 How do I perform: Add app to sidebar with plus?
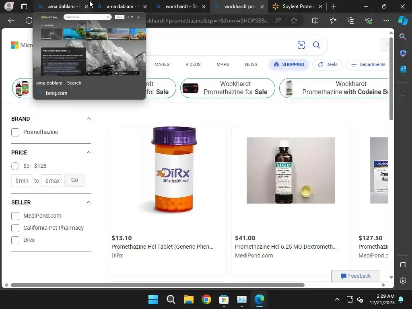(403, 95)
